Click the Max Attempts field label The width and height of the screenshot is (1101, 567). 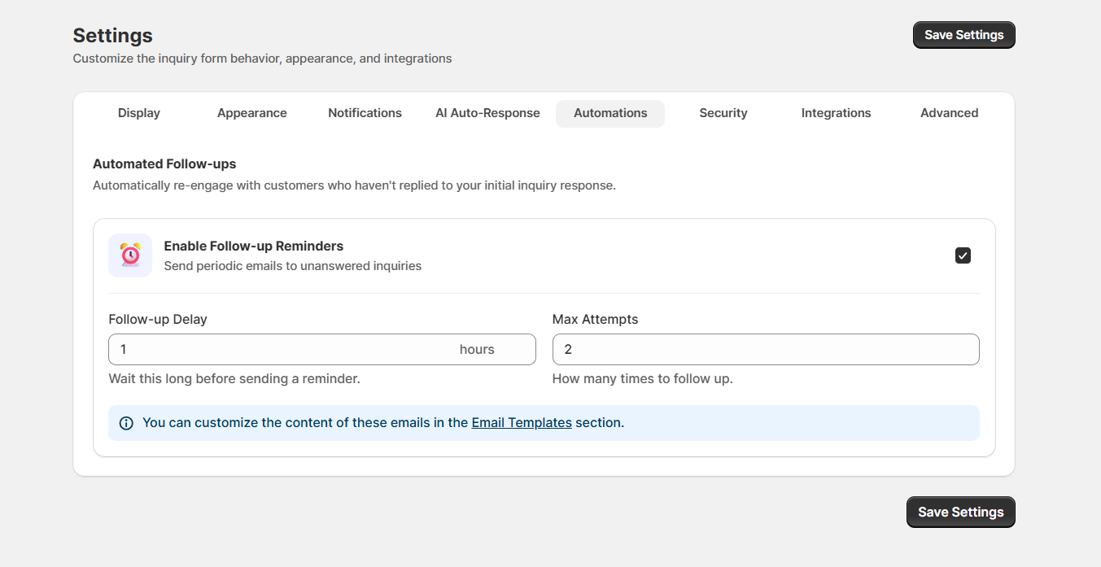[x=595, y=320]
